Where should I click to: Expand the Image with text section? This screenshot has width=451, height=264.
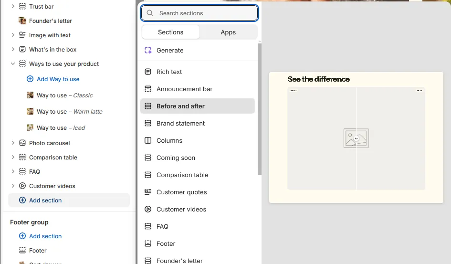coord(13,35)
